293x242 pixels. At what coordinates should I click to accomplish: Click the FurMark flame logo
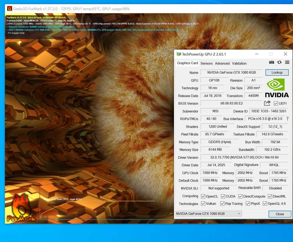(x=21, y=208)
